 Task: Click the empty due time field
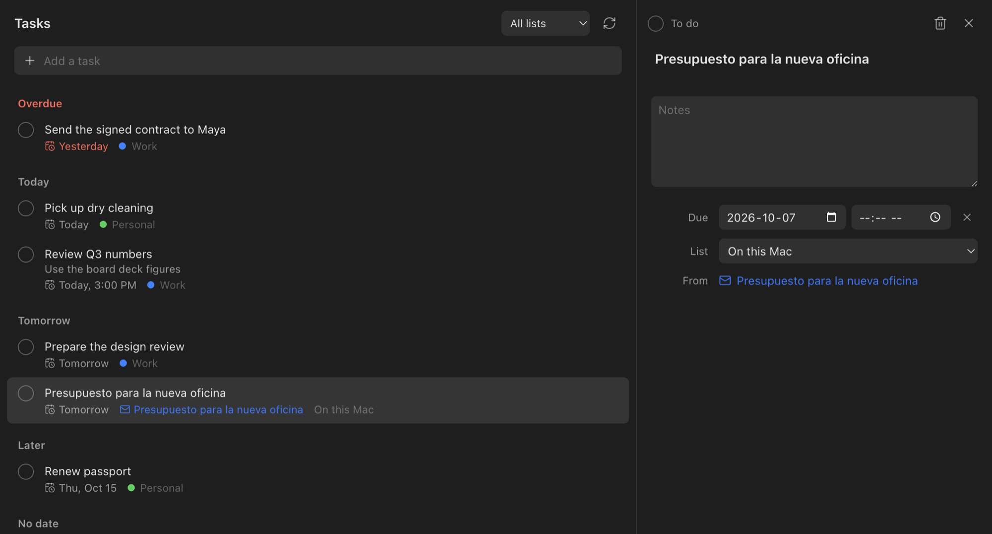click(x=901, y=217)
